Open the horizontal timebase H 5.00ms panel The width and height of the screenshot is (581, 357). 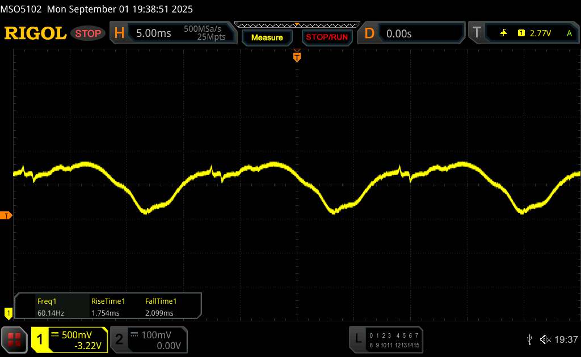(173, 33)
